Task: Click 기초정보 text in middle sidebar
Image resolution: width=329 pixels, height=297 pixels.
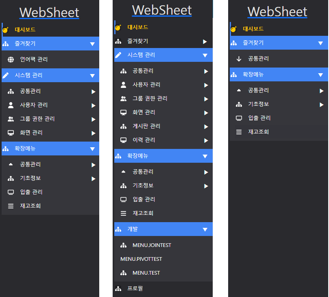Action: click(x=143, y=186)
